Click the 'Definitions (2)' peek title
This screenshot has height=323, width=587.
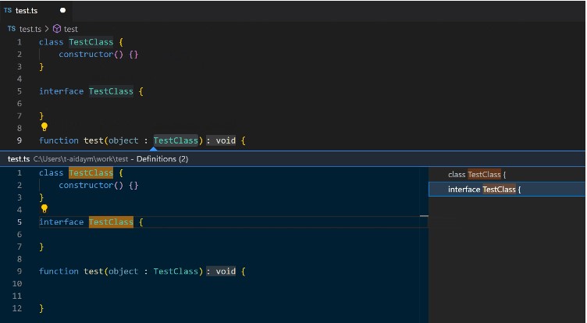coord(162,159)
